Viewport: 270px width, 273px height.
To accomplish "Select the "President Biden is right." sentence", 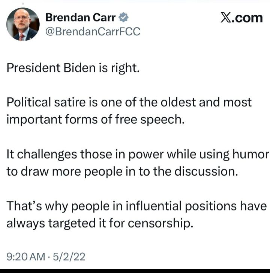I will click(x=73, y=68).
